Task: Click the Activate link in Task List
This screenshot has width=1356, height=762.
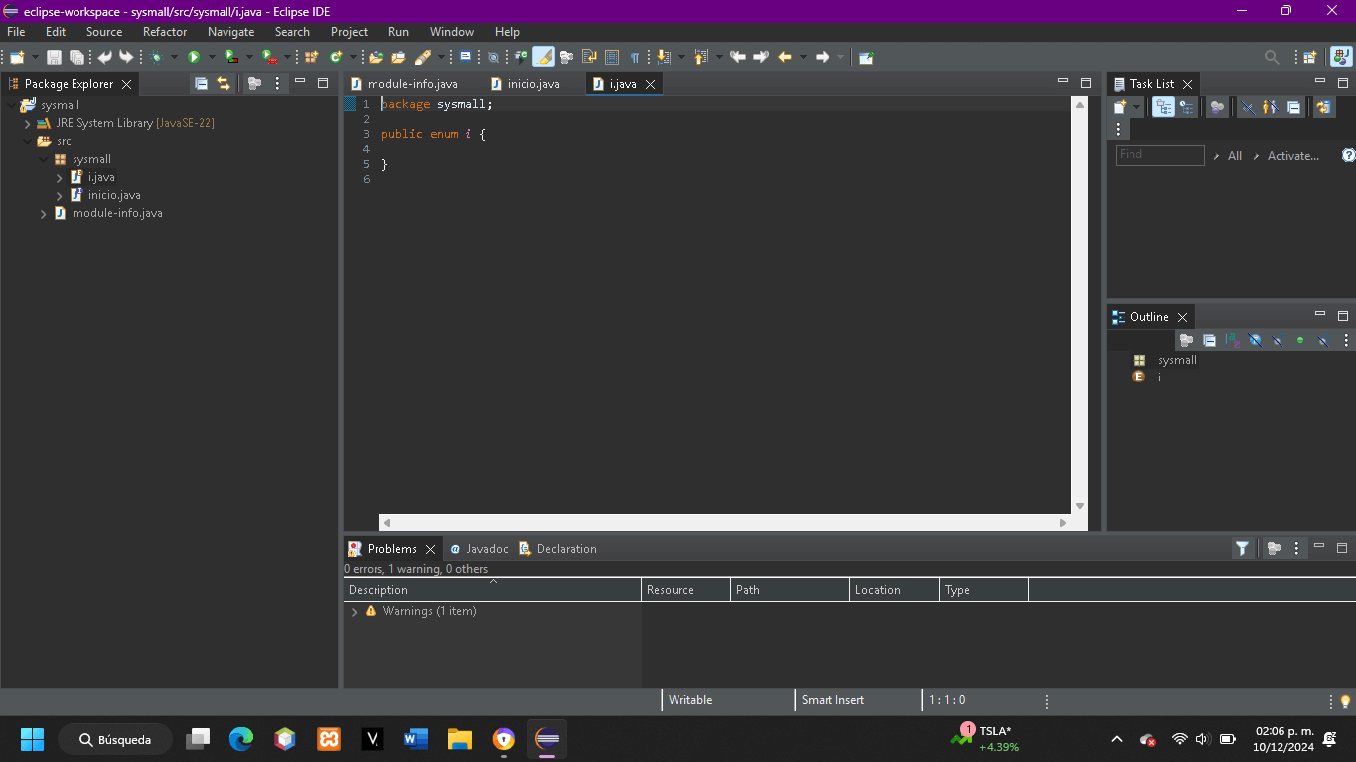Action: coord(1293,156)
